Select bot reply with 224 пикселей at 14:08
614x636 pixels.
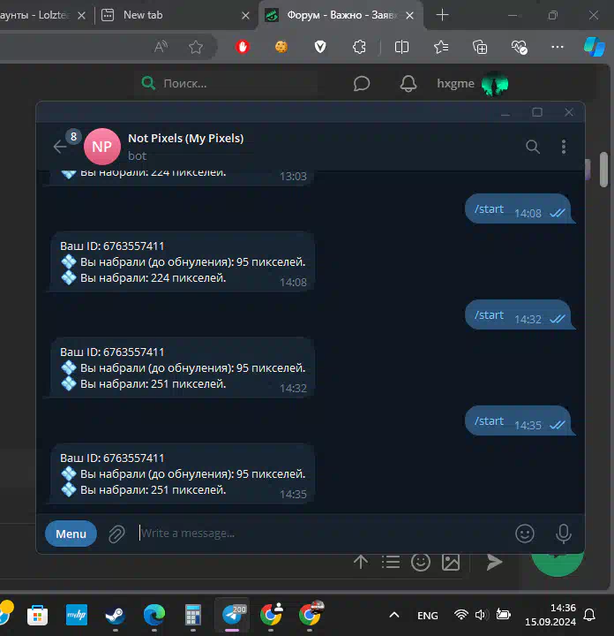[183, 261]
